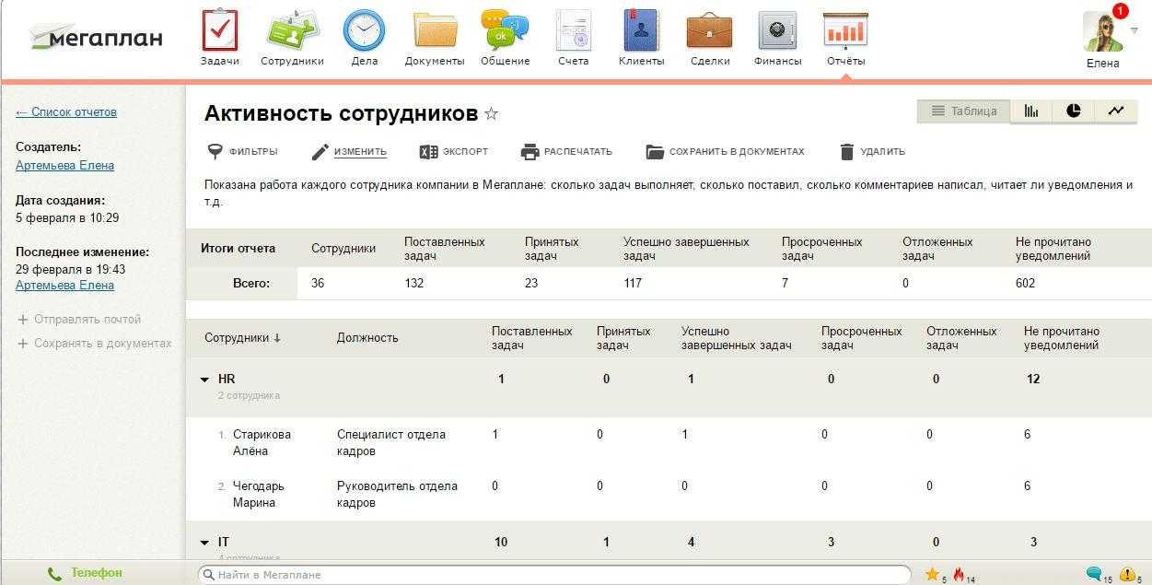This screenshot has height=585, width=1152.
Task: Switch to the Таблица view tab
Action: coord(963,111)
